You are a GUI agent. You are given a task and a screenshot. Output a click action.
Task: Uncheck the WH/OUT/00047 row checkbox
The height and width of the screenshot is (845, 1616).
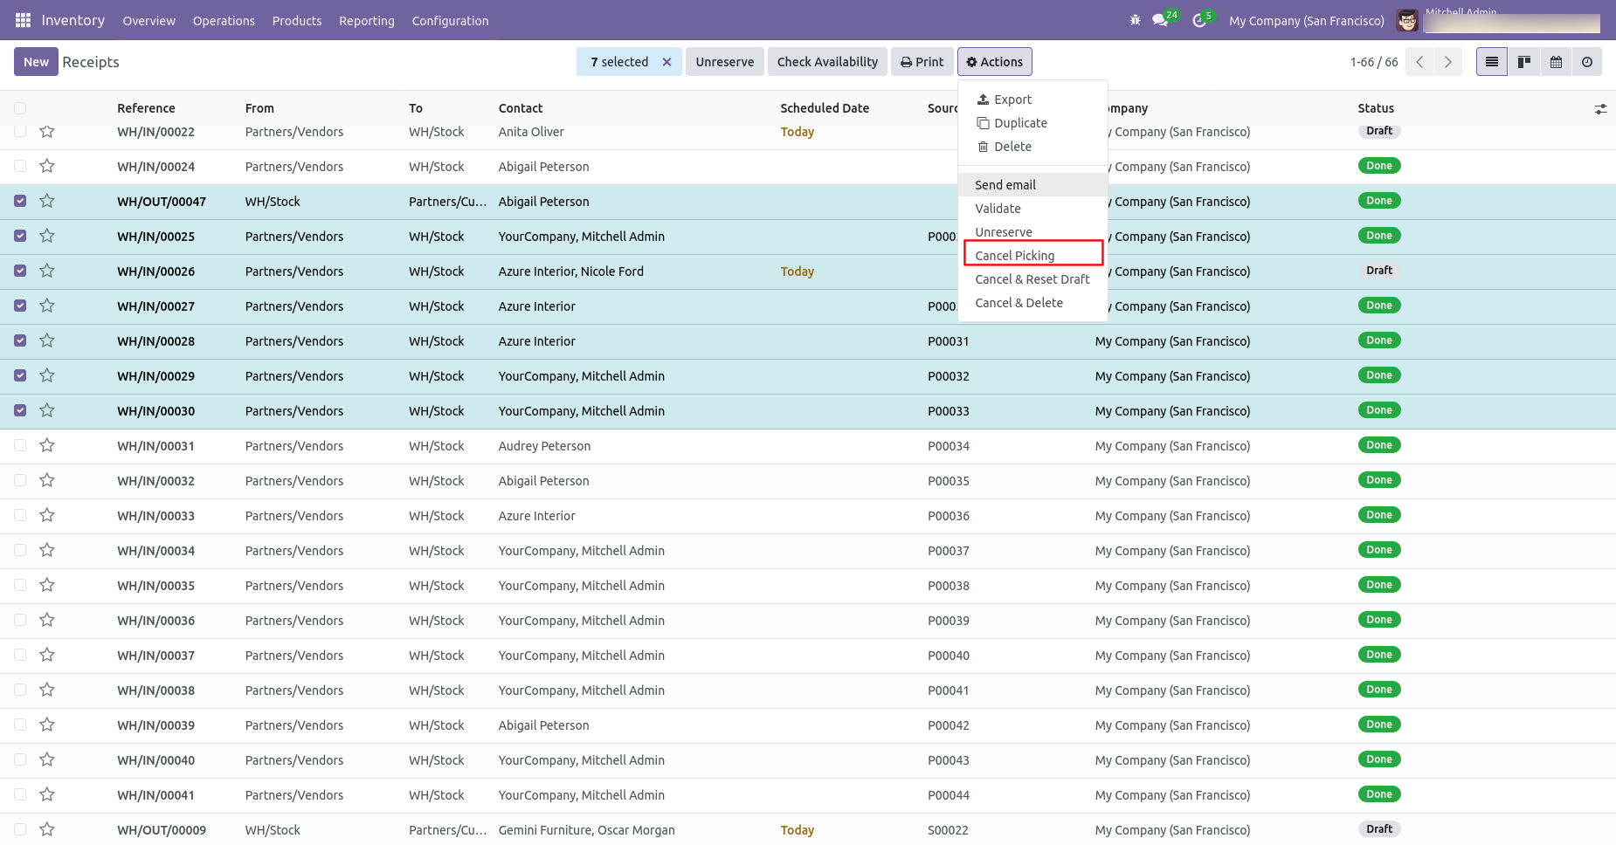(x=20, y=201)
